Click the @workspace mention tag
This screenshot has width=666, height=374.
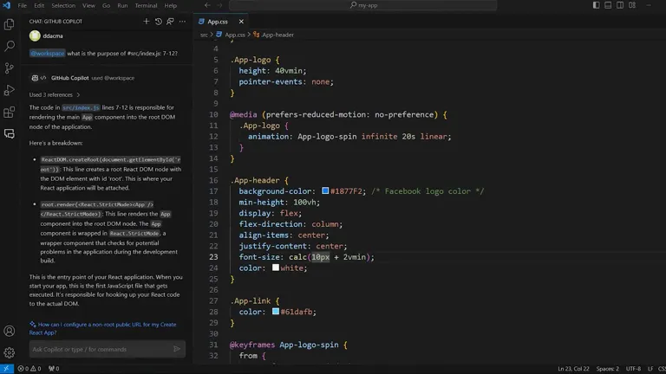47,53
